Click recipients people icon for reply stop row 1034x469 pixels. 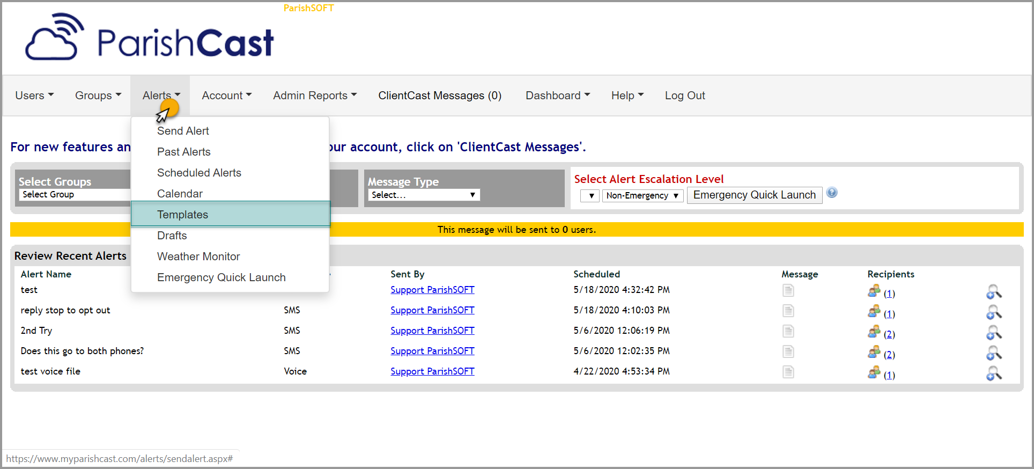tap(874, 311)
